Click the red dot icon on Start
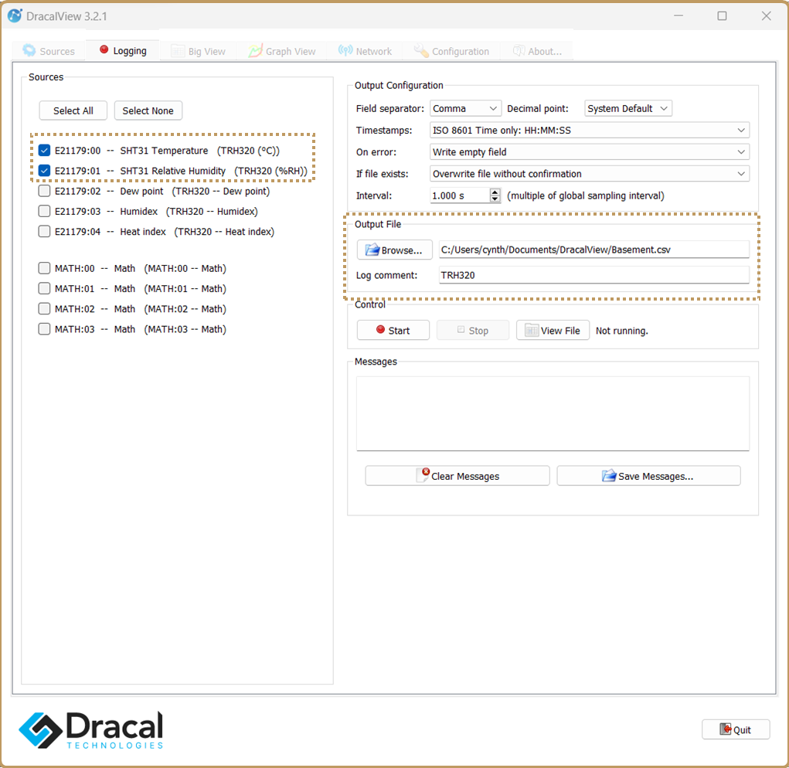 click(380, 329)
